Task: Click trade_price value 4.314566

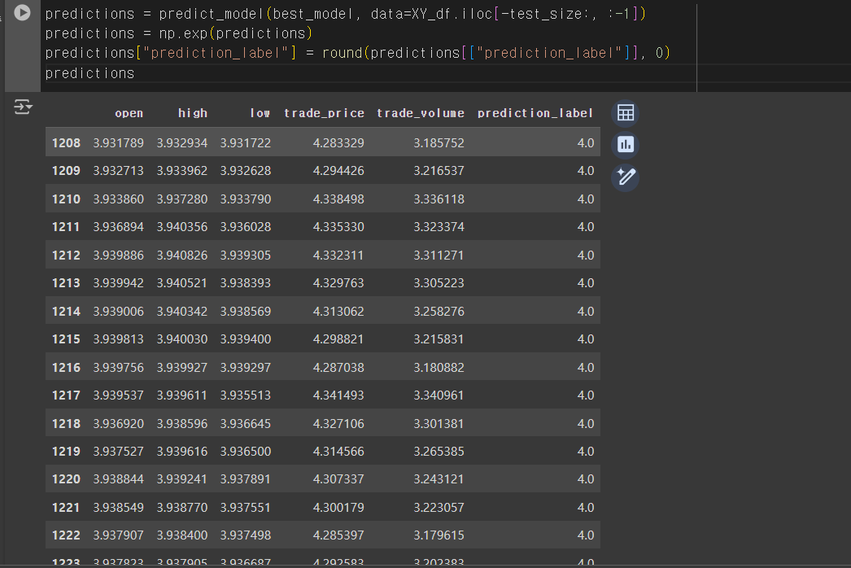Action: pos(338,452)
